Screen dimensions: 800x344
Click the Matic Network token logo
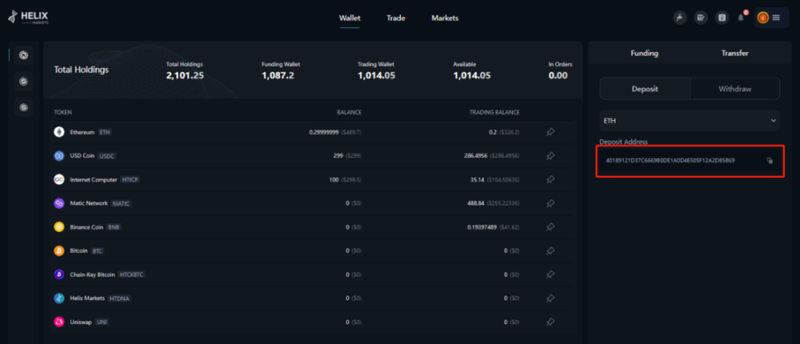pos(59,203)
